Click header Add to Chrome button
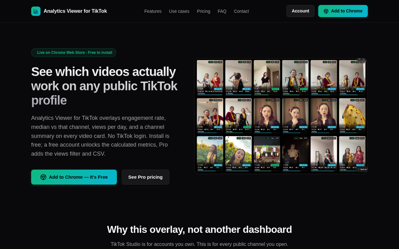 tap(343, 11)
